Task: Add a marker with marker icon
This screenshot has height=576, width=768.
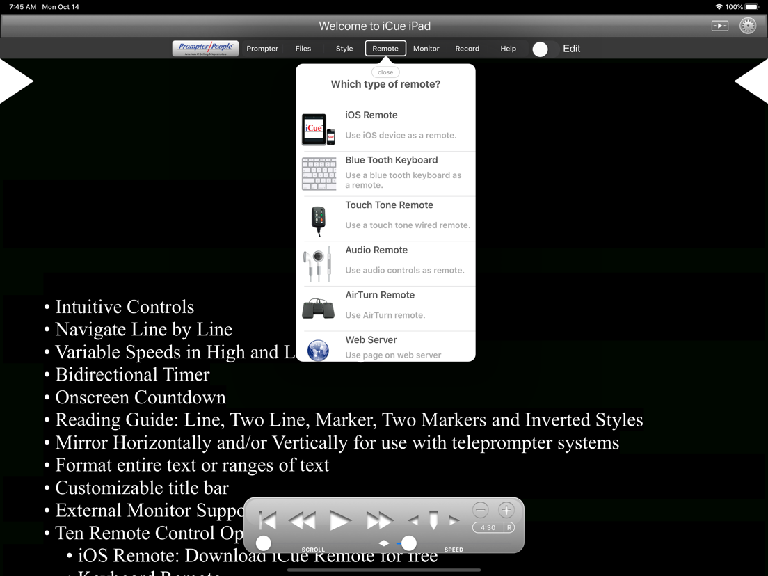Action: pos(433,520)
